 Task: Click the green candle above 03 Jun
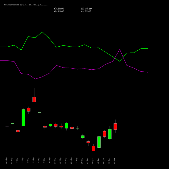pyautogui.click(x=99, y=142)
